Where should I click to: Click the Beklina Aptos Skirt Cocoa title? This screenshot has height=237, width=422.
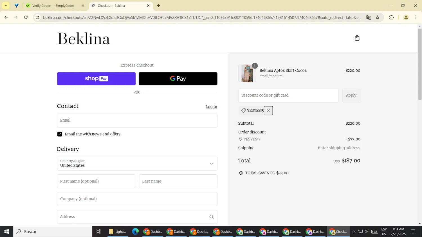pos(283,70)
